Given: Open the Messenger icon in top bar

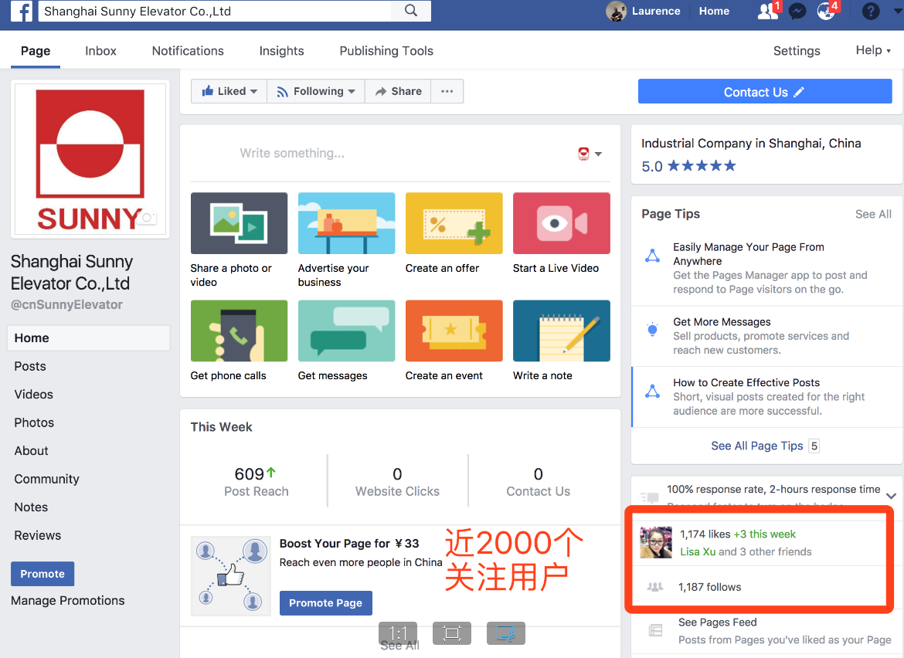Looking at the screenshot, I should 797,11.
